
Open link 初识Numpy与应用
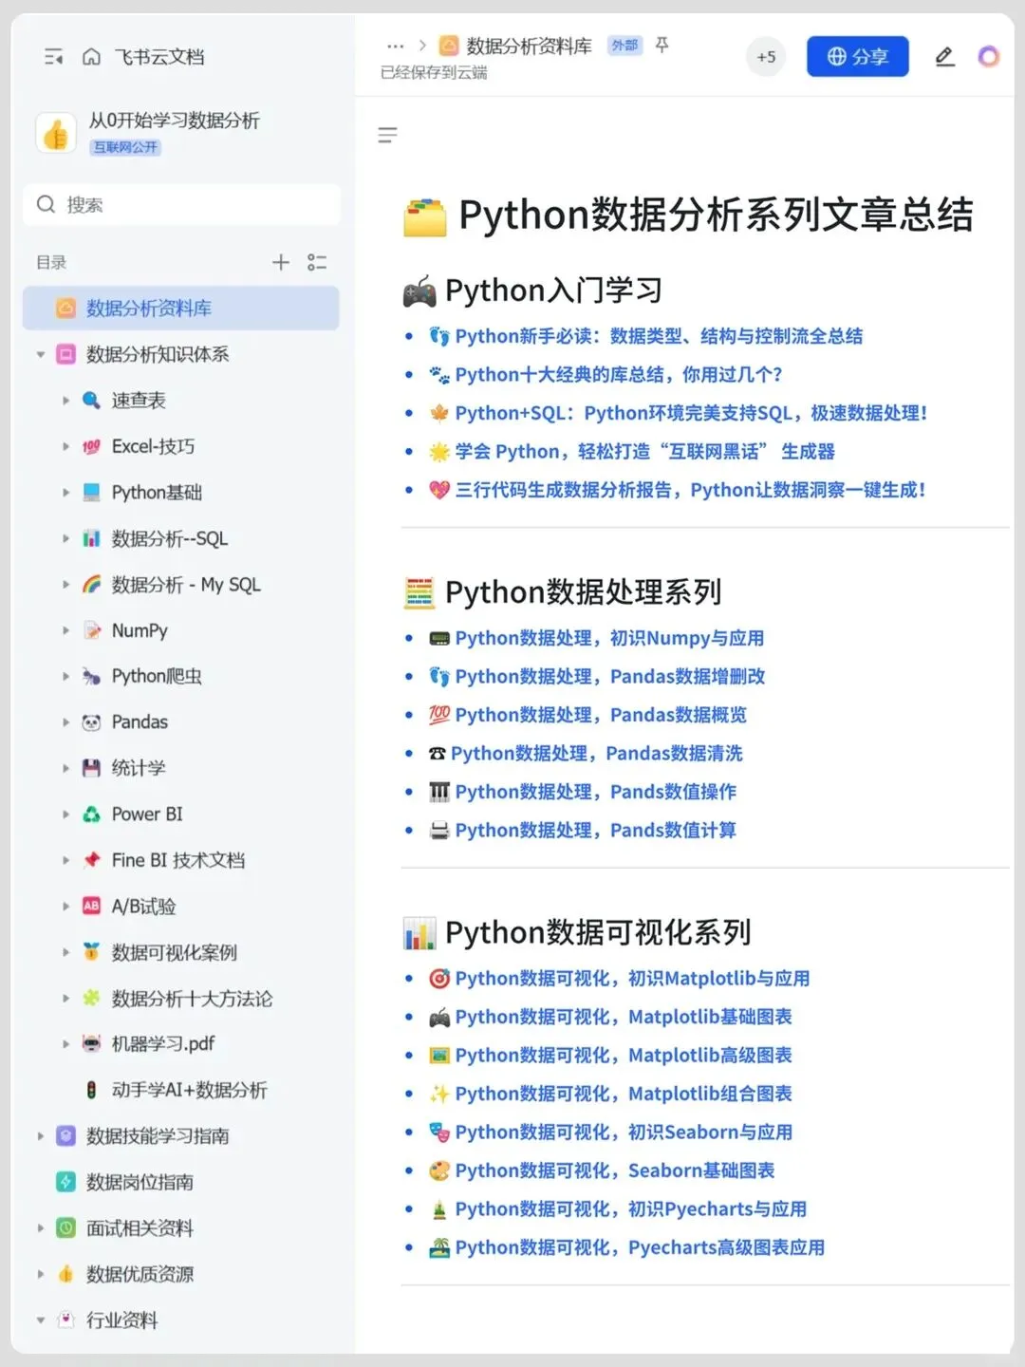click(x=609, y=639)
